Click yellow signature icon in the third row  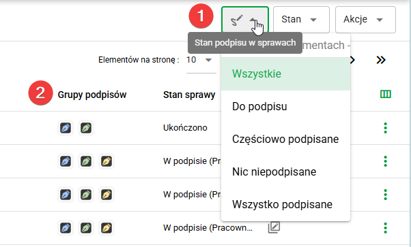pyautogui.click(x=107, y=195)
